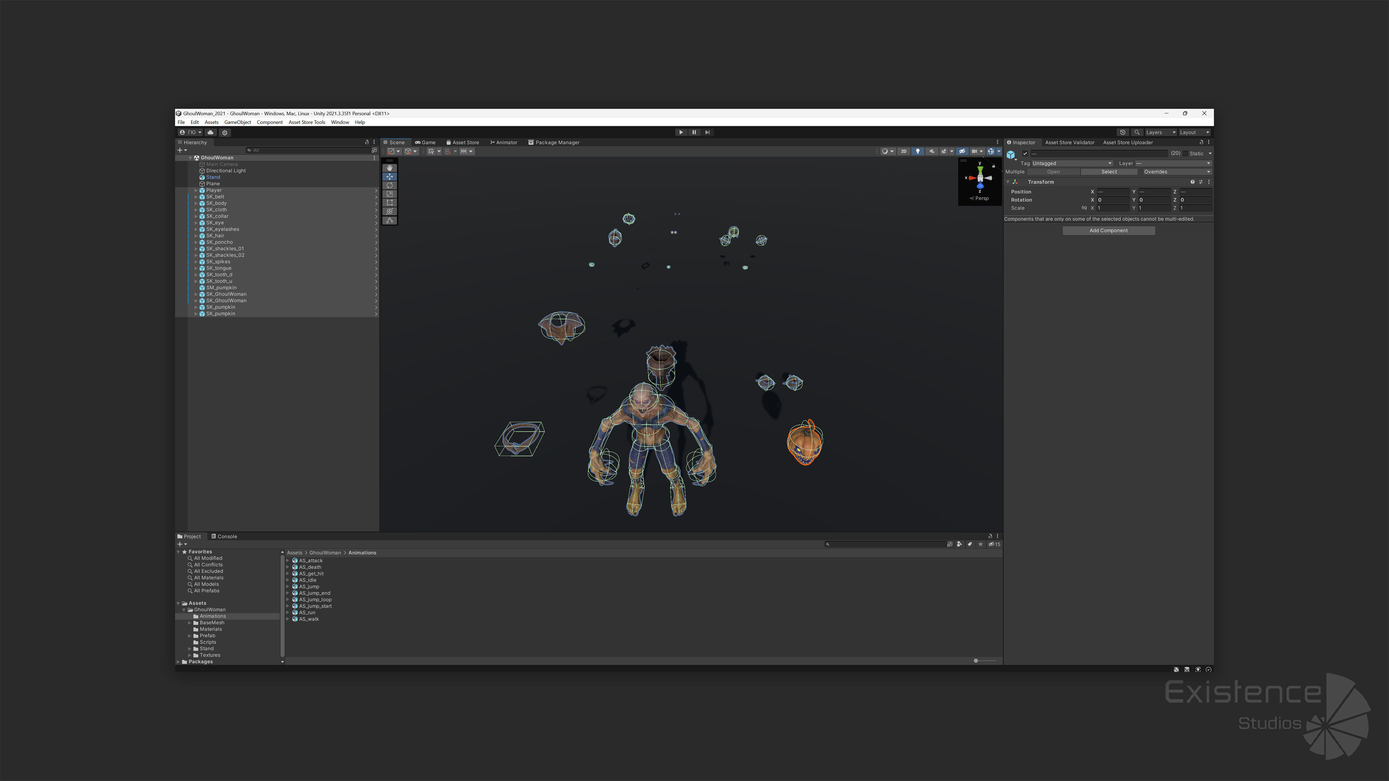Open the GameObject menu
Image resolution: width=1389 pixels, height=781 pixels.
237,122
